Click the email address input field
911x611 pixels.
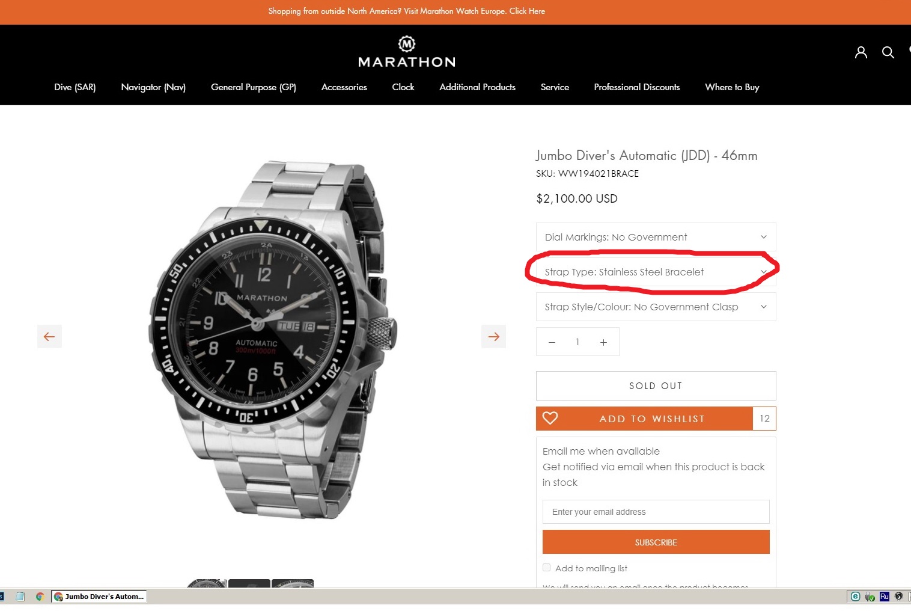coord(656,512)
